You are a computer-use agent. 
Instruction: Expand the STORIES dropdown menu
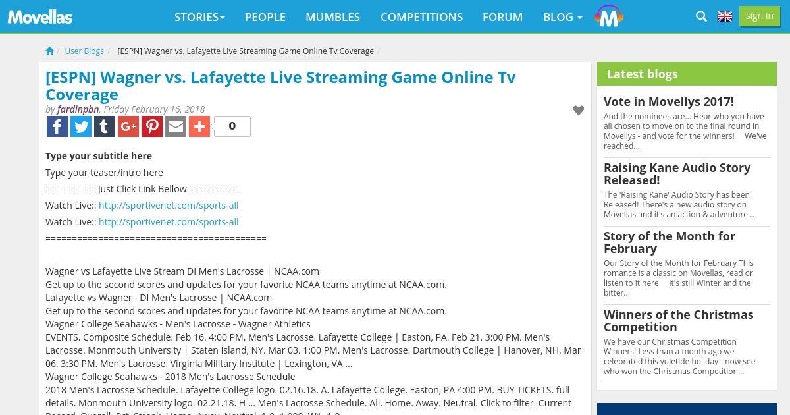pyautogui.click(x=199, y=17)
